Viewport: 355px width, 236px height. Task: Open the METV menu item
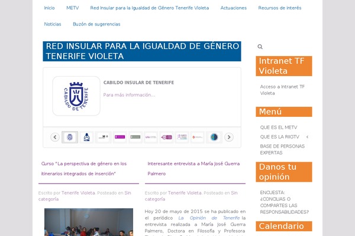72,8
